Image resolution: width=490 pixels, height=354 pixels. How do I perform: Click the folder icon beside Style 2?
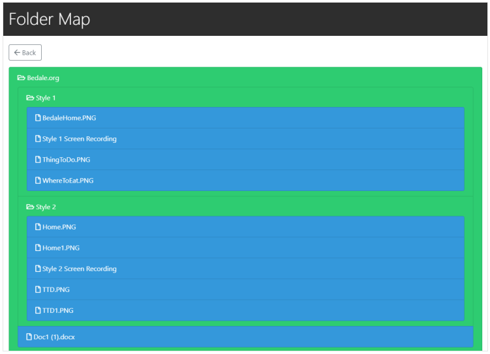pyautogui.click(x=30, y=207)
